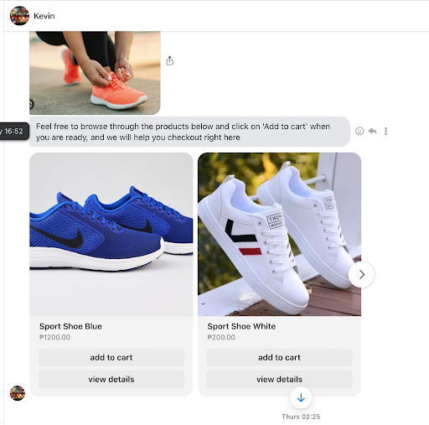The image size is (429, 425).
Task: Add Sport Shoe White to cart
Action: point(279,357)
